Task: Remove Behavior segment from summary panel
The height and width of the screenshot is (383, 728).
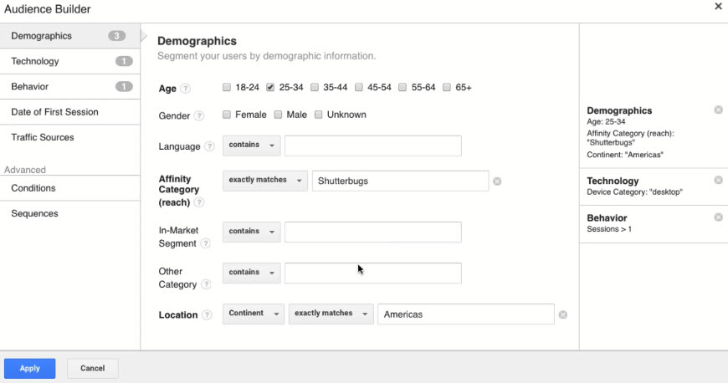Action: (x=718, y=217)
